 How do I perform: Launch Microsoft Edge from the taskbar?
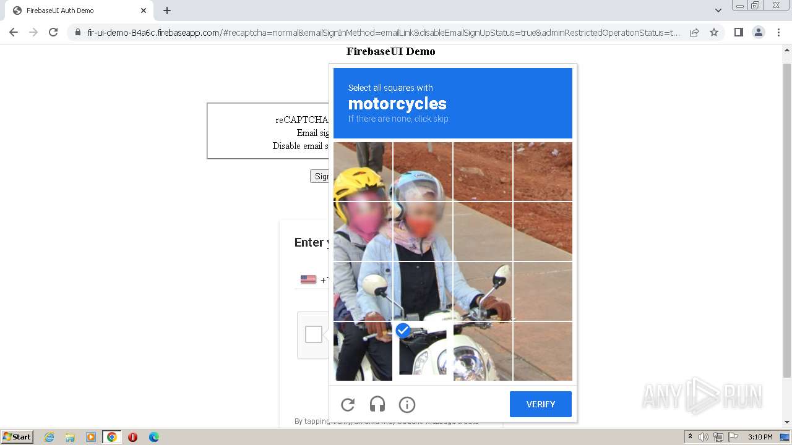coord(153,437)
